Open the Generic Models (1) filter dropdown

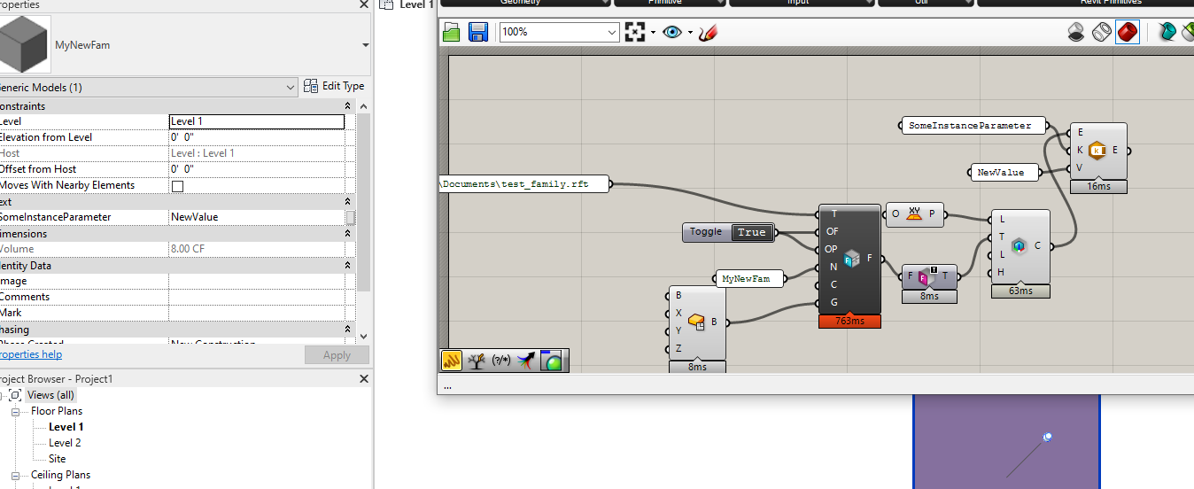(291, 88)
